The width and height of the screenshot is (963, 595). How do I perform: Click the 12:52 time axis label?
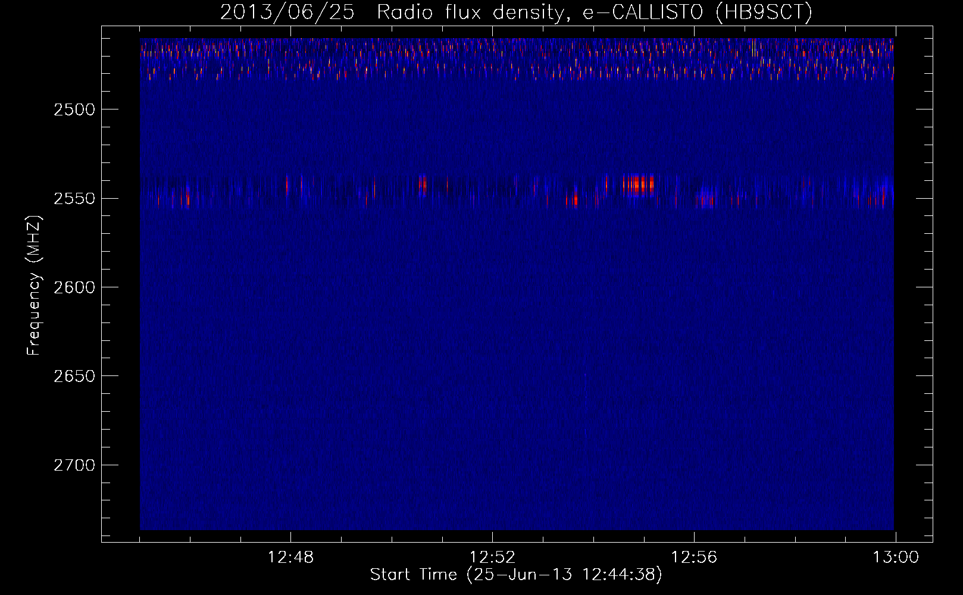coord(492,558)
